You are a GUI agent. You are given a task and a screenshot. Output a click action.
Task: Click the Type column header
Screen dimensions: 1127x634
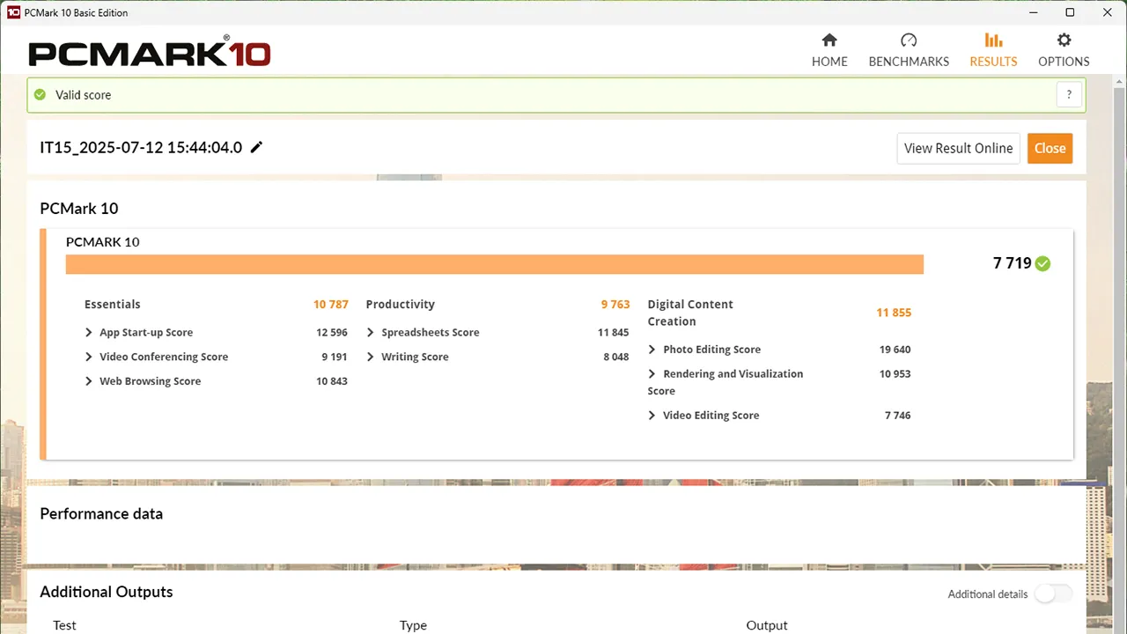click(x=413, y=625)
